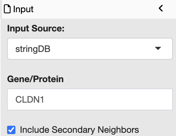Collapse the Input panel with the chevron
176x136 pixels.
pos(161,8)
